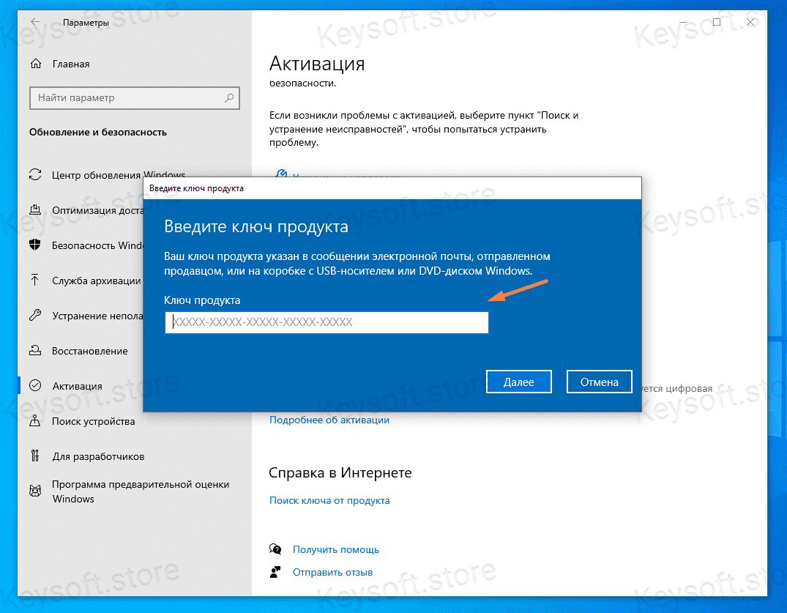Click the Отмена button in dialog
The image size is (787, 613).
pyautogui.click(x=600, y=382)
